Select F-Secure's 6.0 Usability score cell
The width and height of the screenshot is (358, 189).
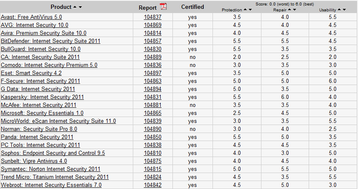point(333,81)
